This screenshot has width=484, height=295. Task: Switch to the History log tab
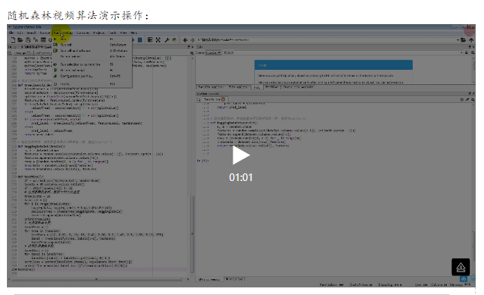click(x=234, y=279)
